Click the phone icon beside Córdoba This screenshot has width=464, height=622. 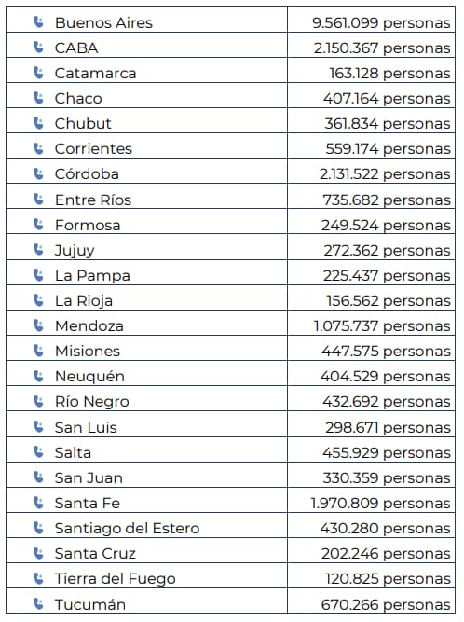click(x=38, y=173)
